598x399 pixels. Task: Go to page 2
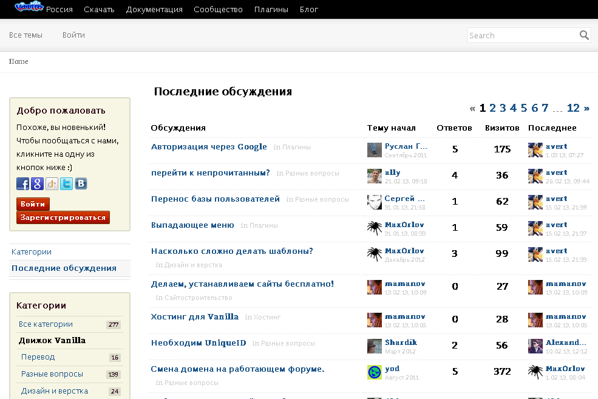click(x=492, y=108)
